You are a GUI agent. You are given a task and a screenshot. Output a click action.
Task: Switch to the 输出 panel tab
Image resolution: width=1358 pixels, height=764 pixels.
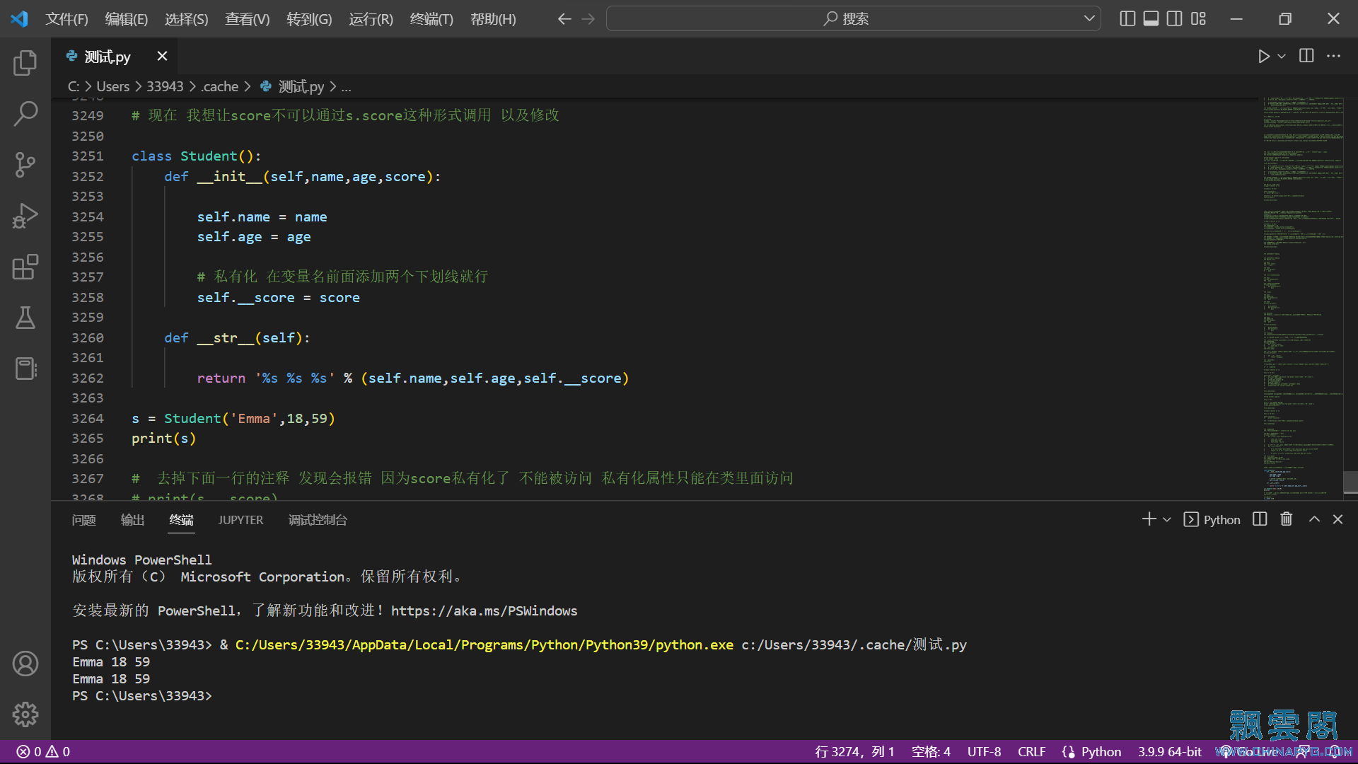(x=132, y=520)
